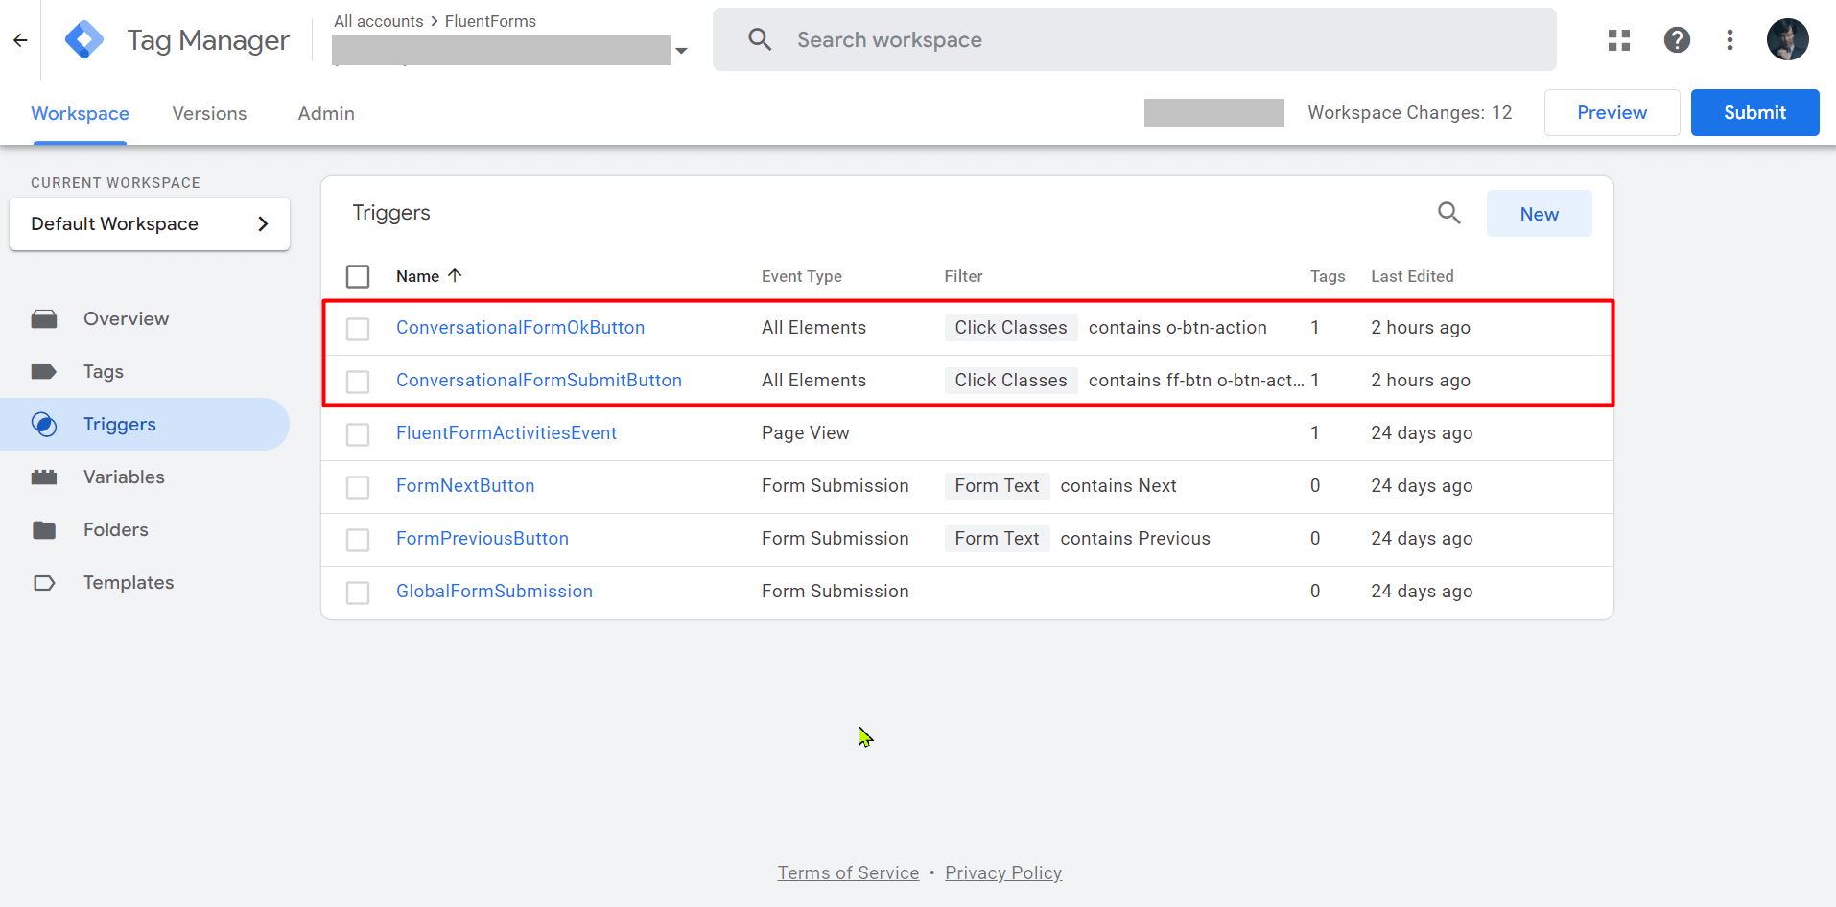The image size is (1836, 907).
Task: Click the Folders sidebar icon
Action: pos(44,530)
